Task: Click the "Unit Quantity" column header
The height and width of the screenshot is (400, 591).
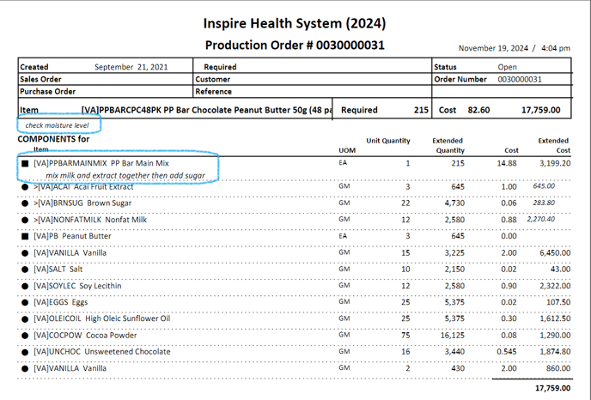Action: coord(388,141)
